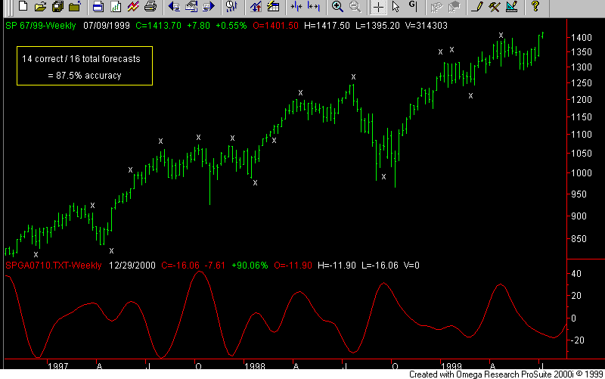Click the magnifier Zoom Out icon

354,8
